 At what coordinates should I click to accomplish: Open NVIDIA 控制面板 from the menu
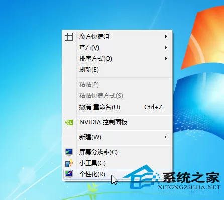click(x=117, y=122)
